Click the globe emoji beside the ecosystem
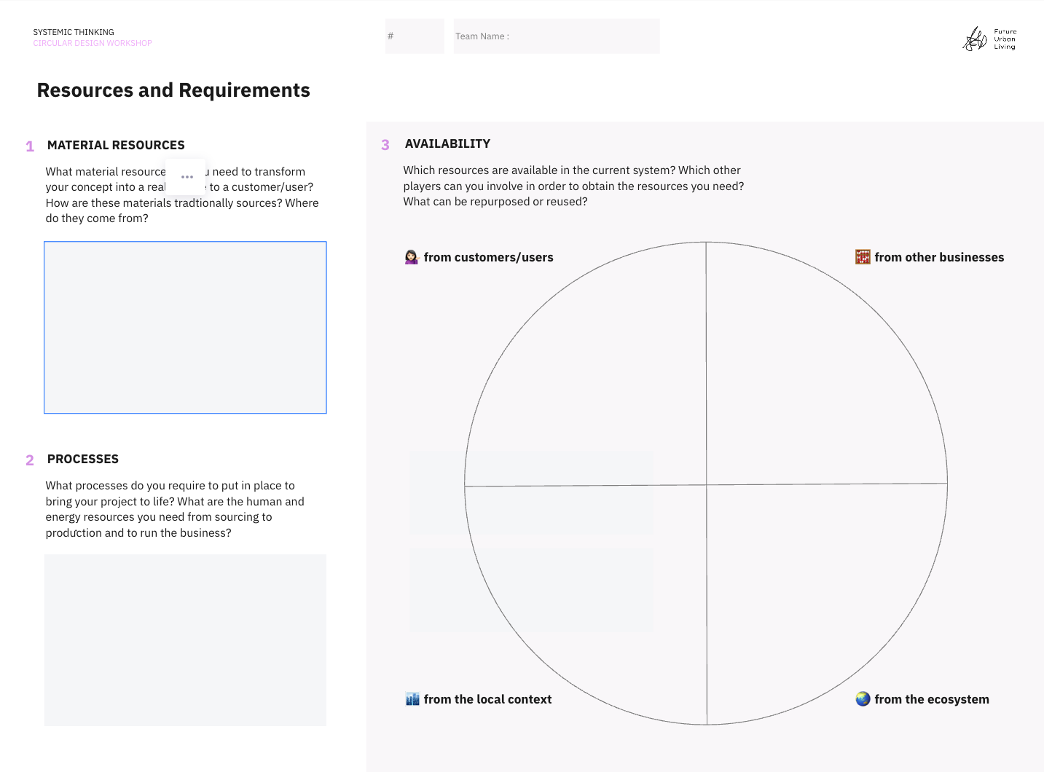Viewport: 1044px width, 772px height. point(863,699)
